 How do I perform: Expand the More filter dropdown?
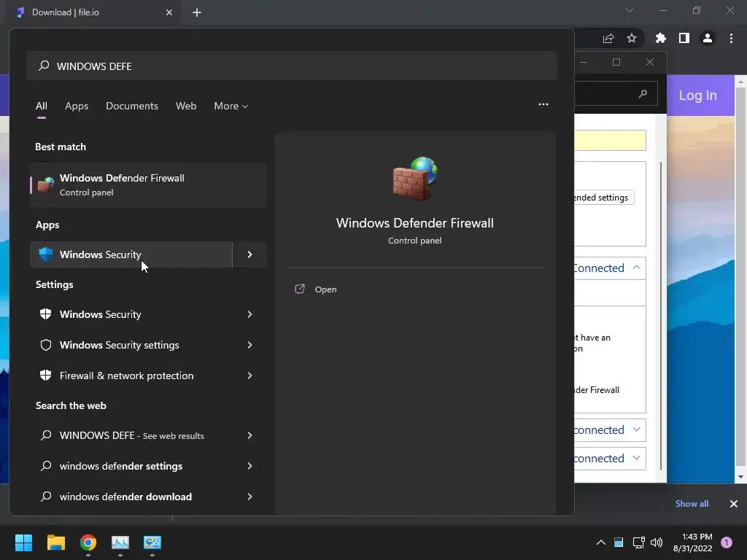(231, 106)
